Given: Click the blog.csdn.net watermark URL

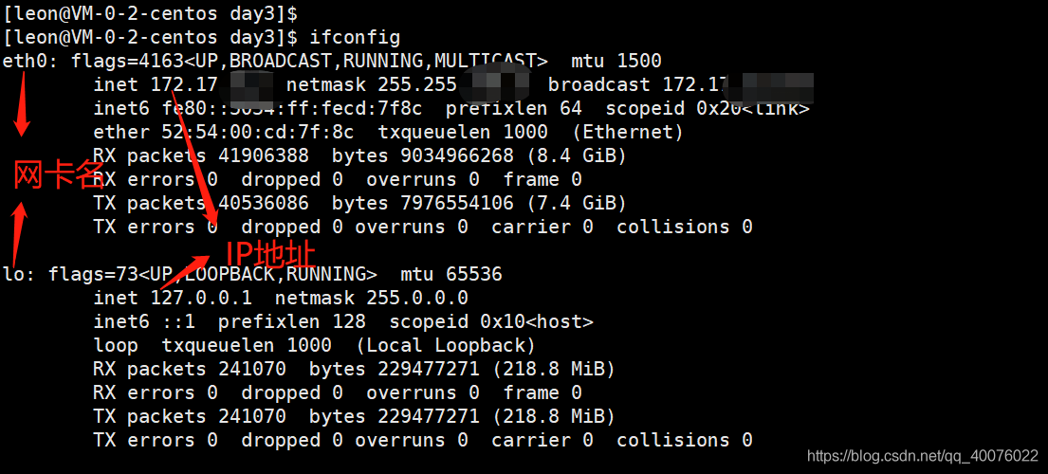Looking at the screenshot, I should (x=923, y=456).
